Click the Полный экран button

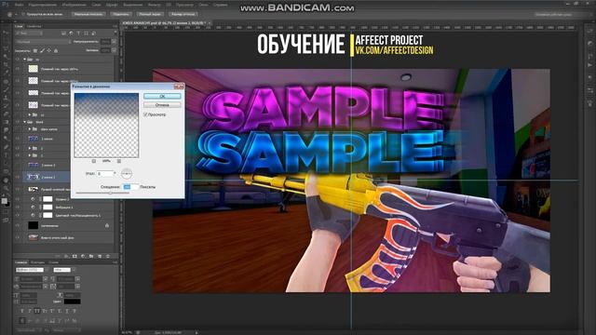tap(150, 14)
